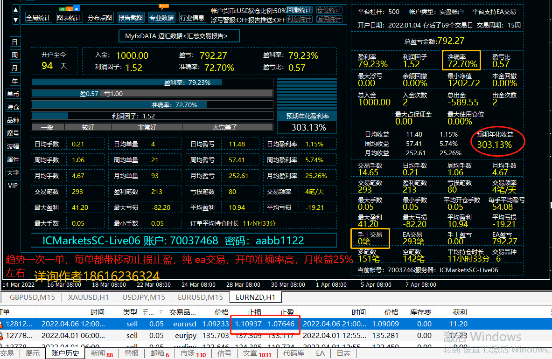552x359 pixels.
Task: Open the 图表统计 view
Action: 69,18
